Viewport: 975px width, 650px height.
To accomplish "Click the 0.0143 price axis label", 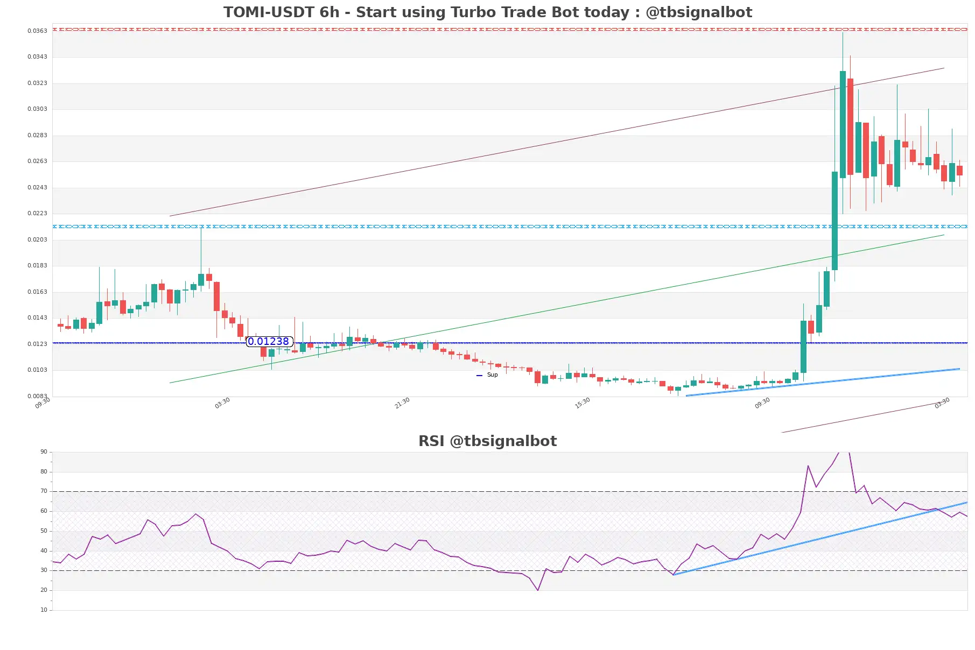I will point(37,317).
